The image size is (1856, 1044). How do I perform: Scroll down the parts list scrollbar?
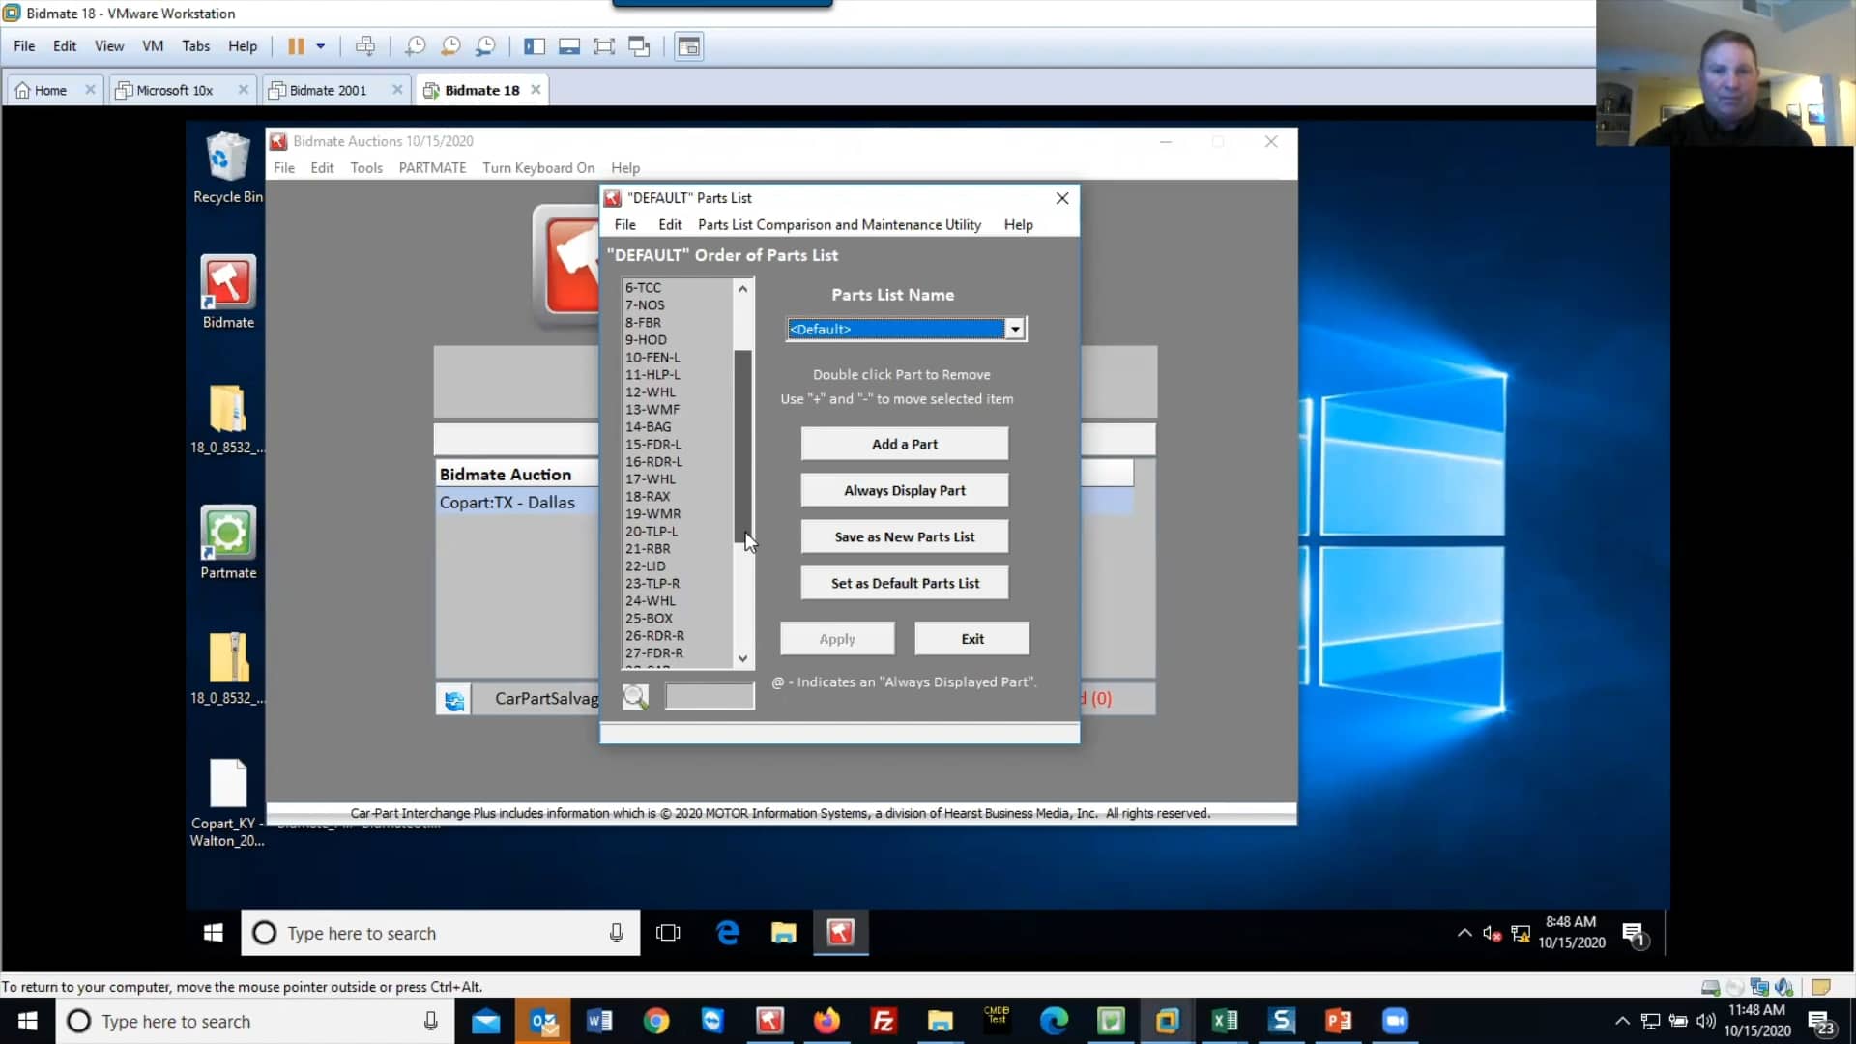click(741, 657)
